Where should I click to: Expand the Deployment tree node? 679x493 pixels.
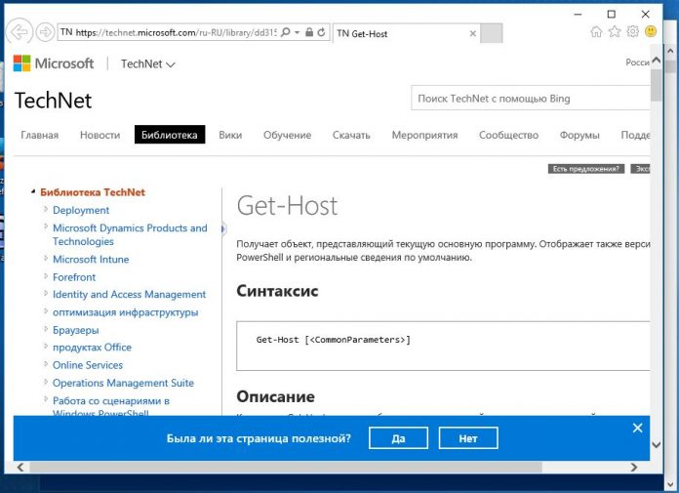[45, 210]
